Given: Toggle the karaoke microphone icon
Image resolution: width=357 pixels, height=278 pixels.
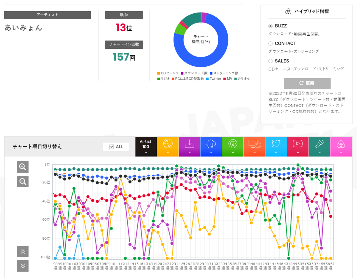Looking at the screenshot, I should 320,144.
